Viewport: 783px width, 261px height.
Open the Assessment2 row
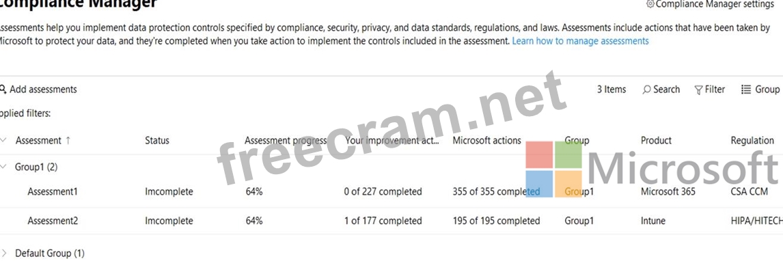coord(391,221)
